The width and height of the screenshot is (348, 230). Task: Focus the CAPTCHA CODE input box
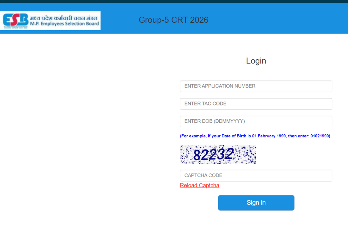(x=256, y=175)
